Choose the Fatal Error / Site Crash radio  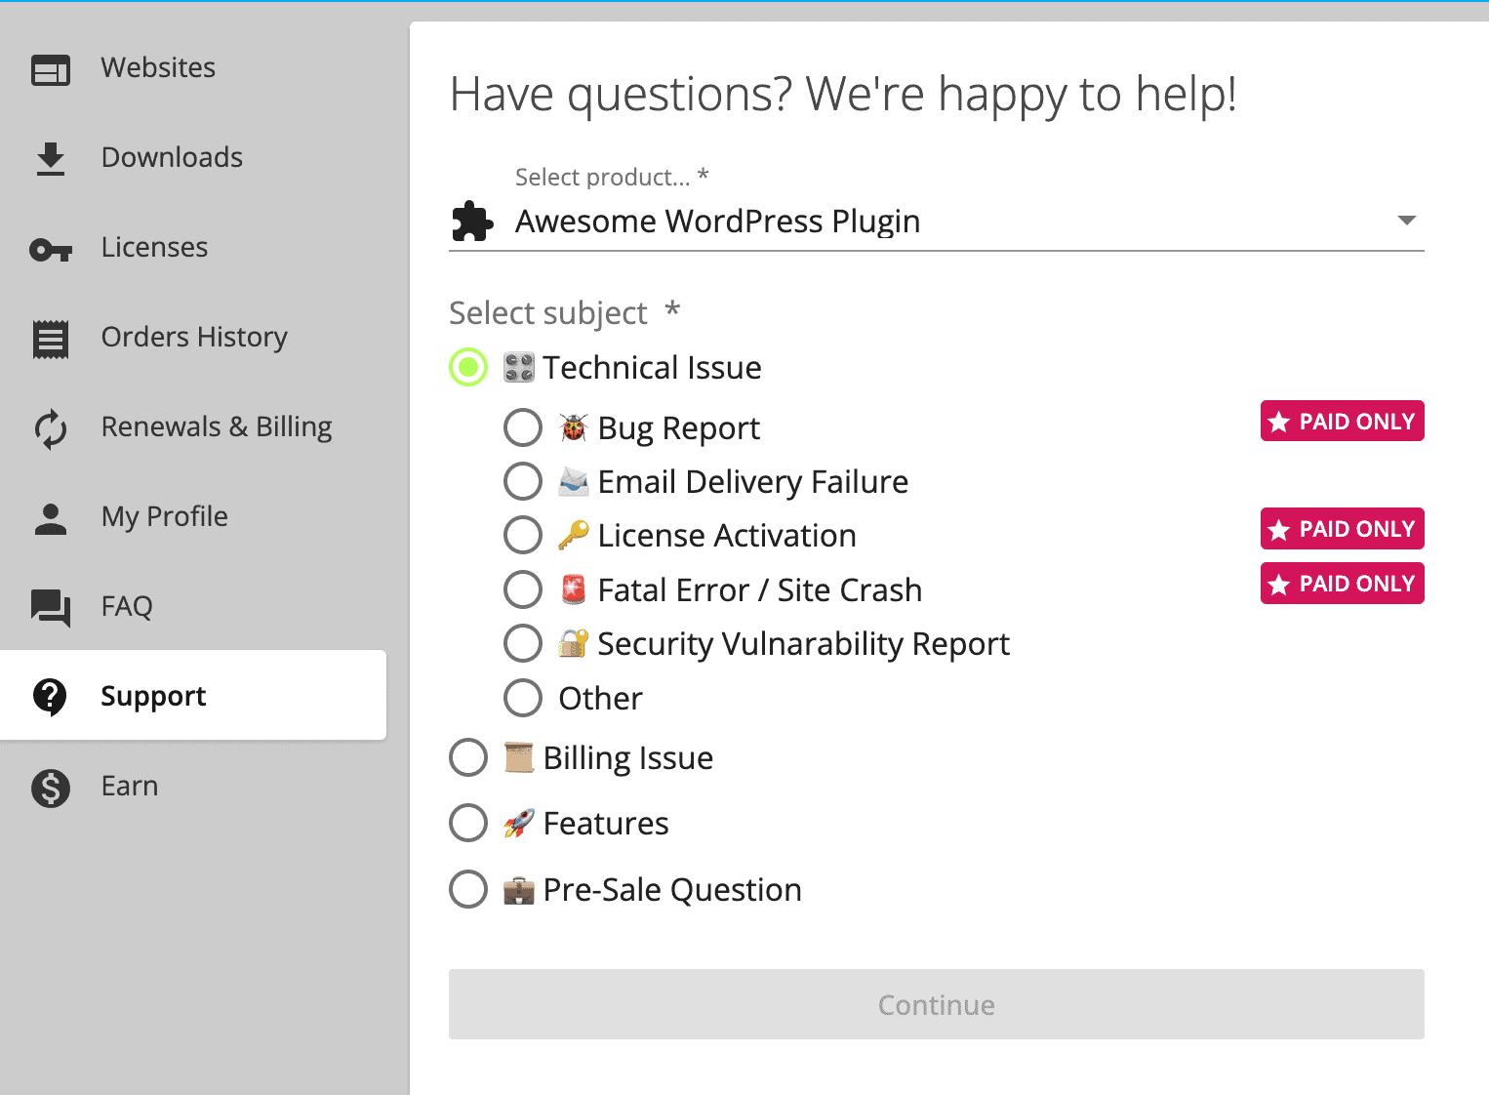tap(523, 589)
